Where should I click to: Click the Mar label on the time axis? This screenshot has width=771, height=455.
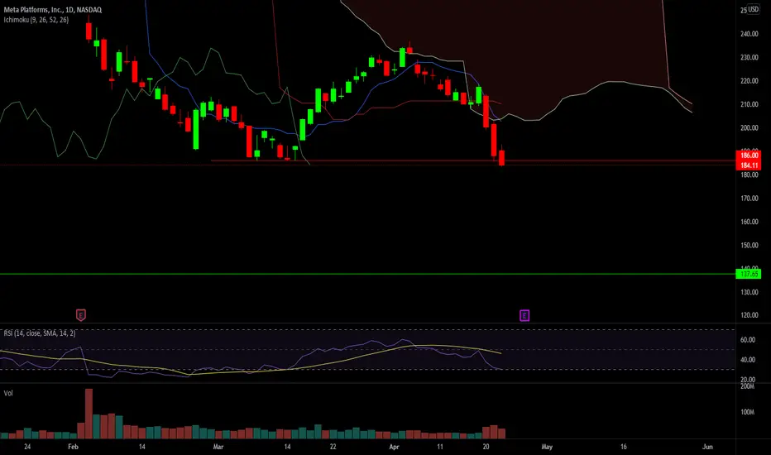point(218,447)
